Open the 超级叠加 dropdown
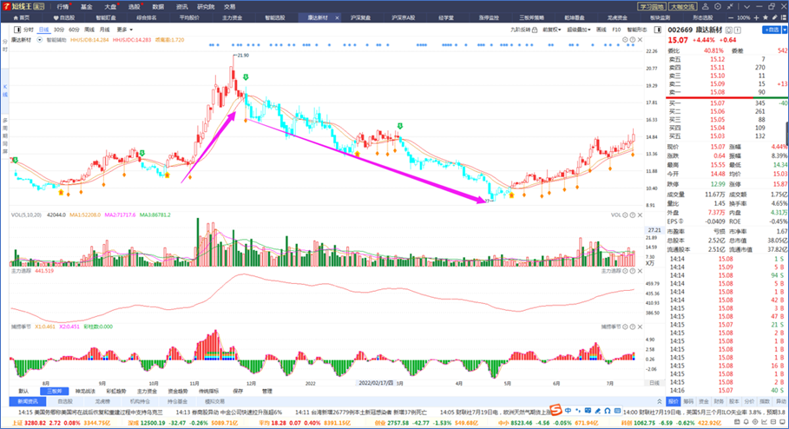Viewport: 789px width, 429px height. click(579, 30)
